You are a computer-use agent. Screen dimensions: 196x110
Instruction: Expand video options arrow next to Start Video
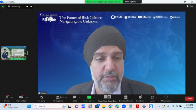[x=27, y=97]
